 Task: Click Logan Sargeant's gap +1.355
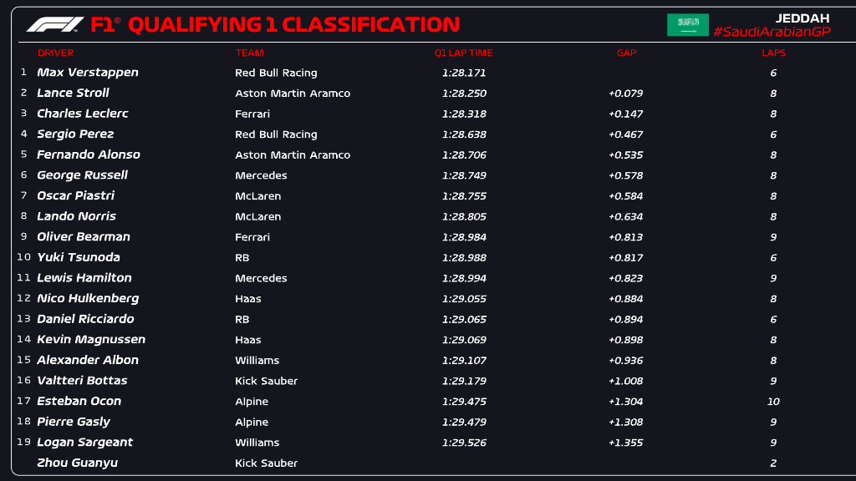tap(625, 443)
